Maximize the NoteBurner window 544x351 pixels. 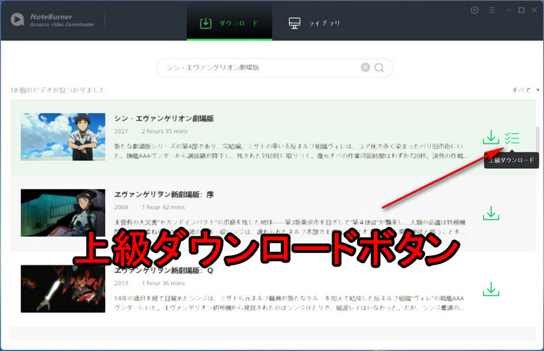coord(522,10)
